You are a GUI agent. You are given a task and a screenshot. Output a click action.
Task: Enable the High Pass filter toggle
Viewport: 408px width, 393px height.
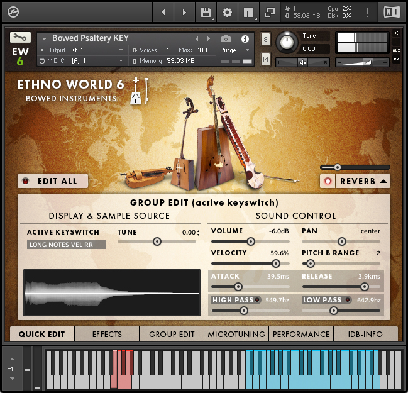pos(257,300)
